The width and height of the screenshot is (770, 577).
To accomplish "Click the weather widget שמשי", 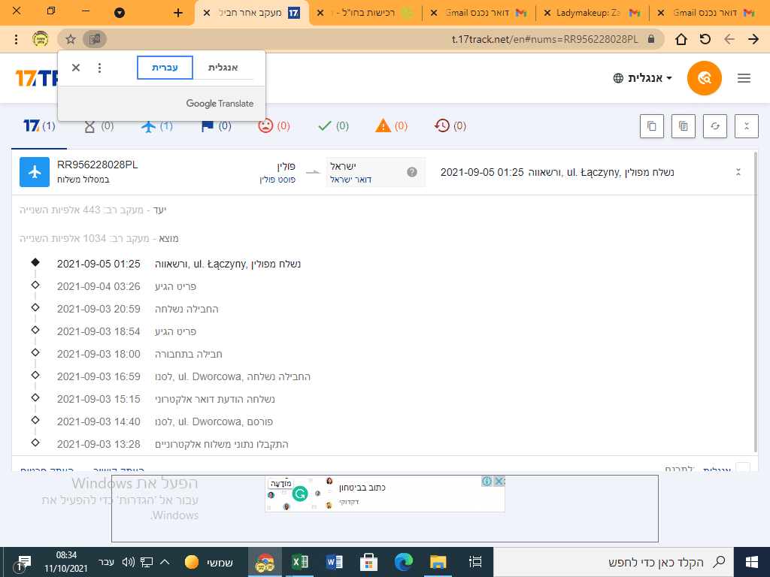I will click(x=209, y=562).
